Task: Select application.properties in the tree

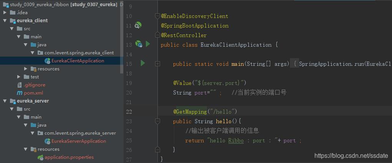Action: pyautogui.click(x=69, y=157)
